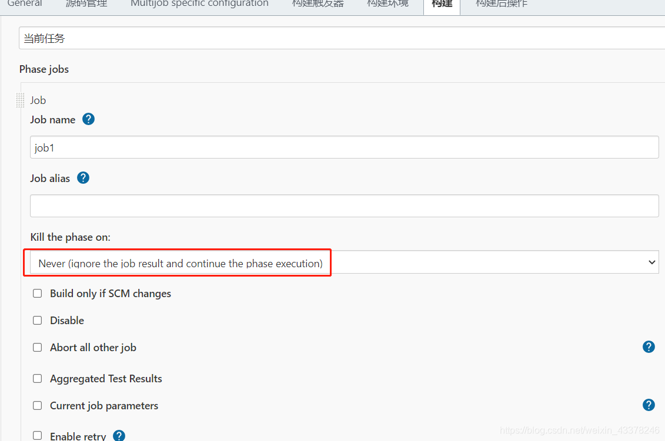Check Aggregated Test Results
This screenshot has height=441, width=665.
[x=37, y=378]
